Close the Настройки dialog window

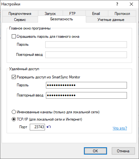131,4
